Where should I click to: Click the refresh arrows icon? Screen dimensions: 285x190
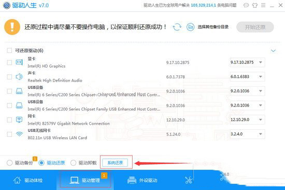tap(177, 27)
